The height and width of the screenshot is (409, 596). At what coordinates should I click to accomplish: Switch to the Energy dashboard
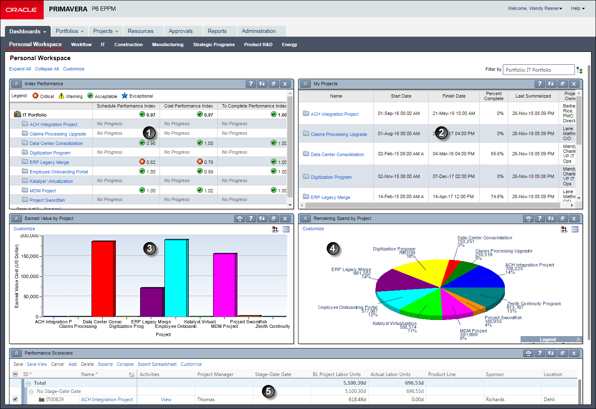click(289, 44)
